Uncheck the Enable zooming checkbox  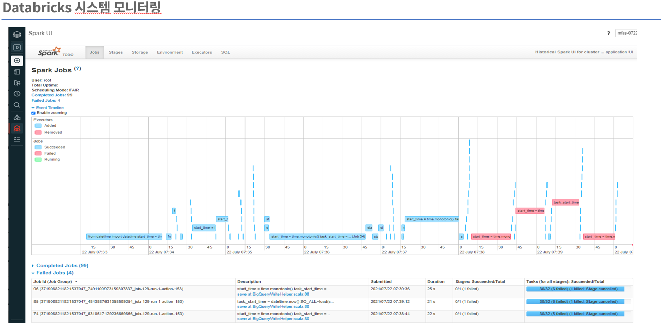coord(33,113)
